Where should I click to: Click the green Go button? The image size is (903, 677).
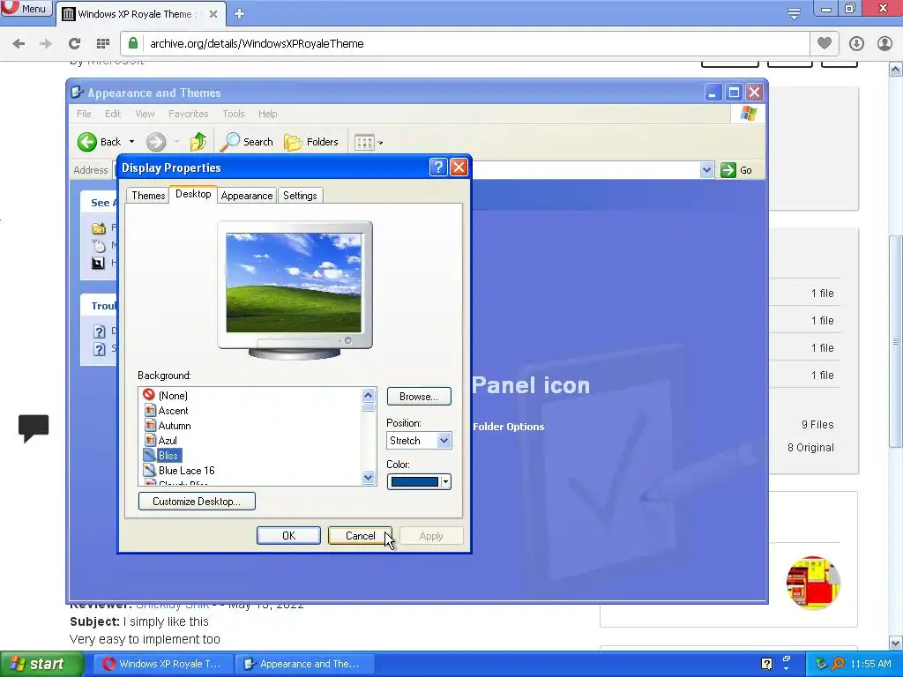736,170
